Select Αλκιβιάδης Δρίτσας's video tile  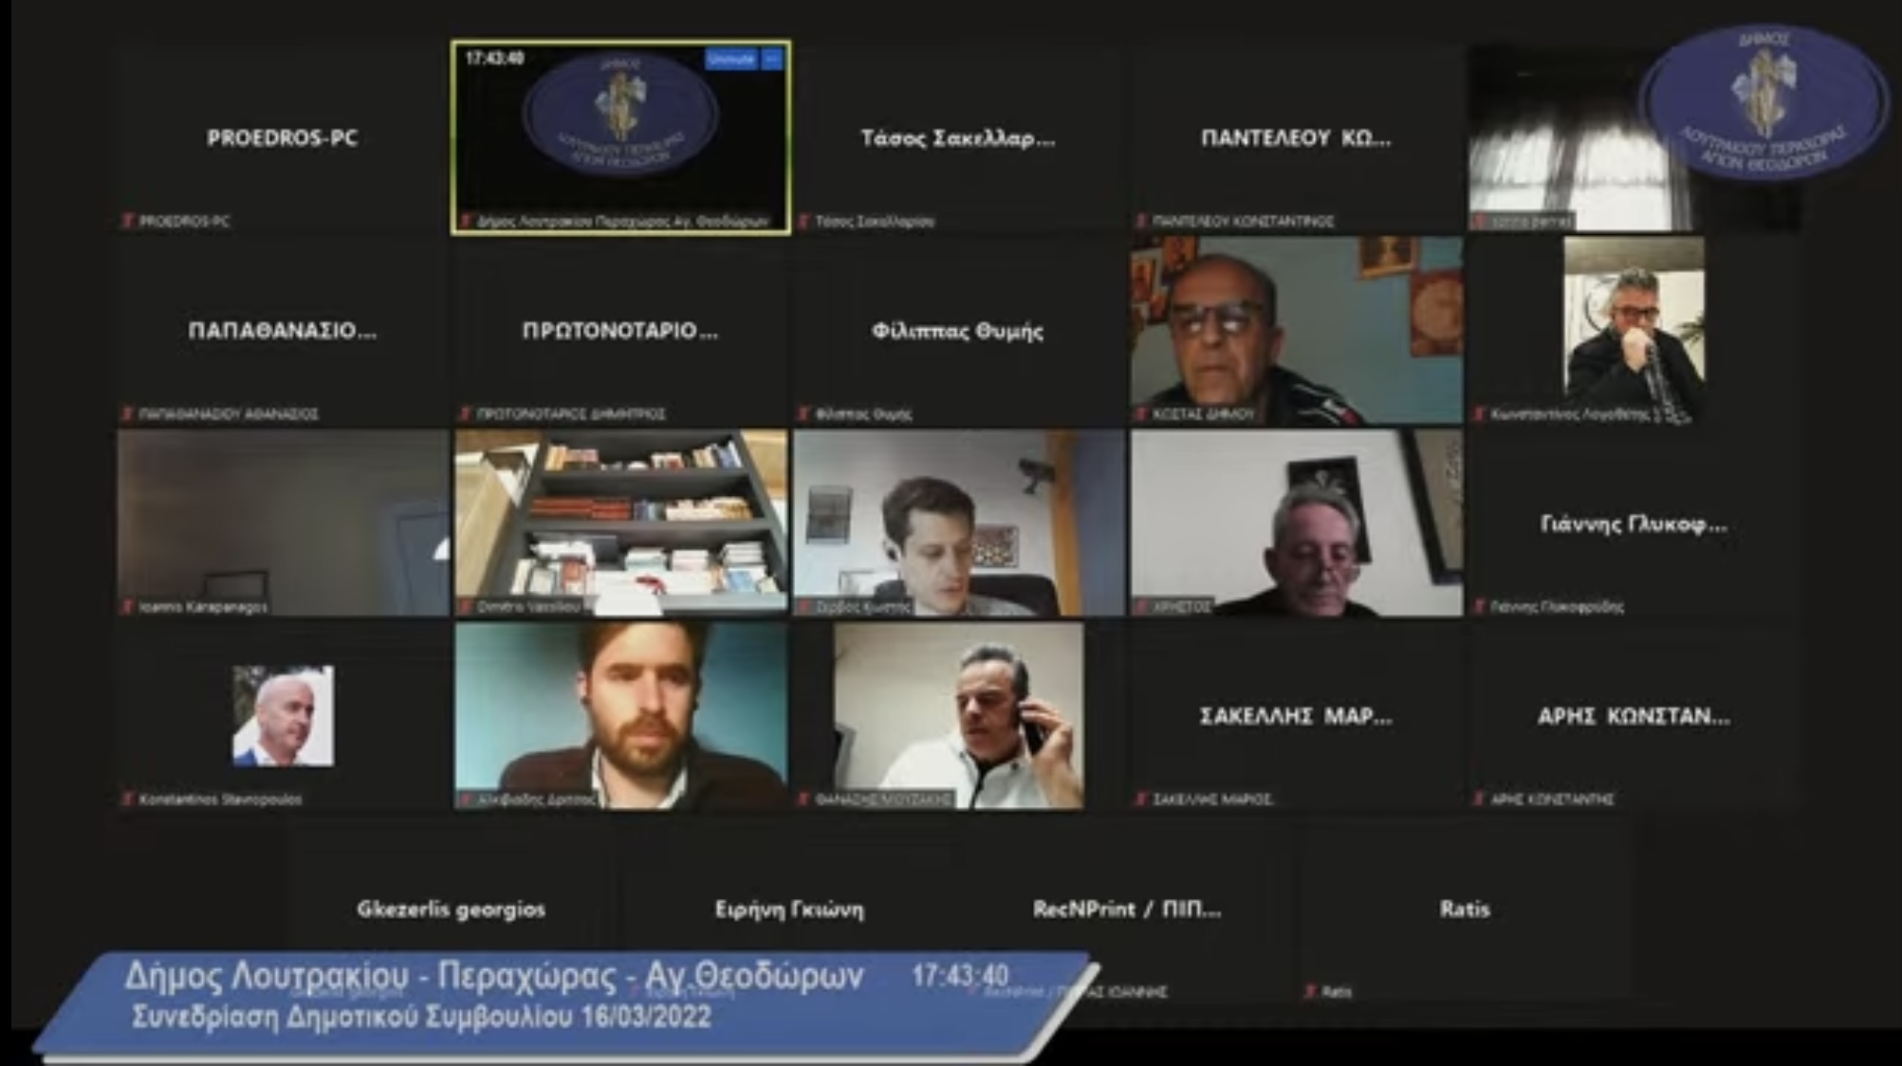[620, 715]
